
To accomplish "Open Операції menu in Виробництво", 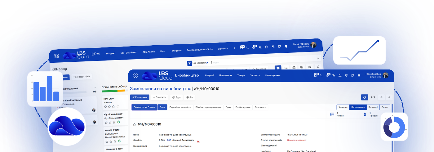I will click(x=210, y=75).
